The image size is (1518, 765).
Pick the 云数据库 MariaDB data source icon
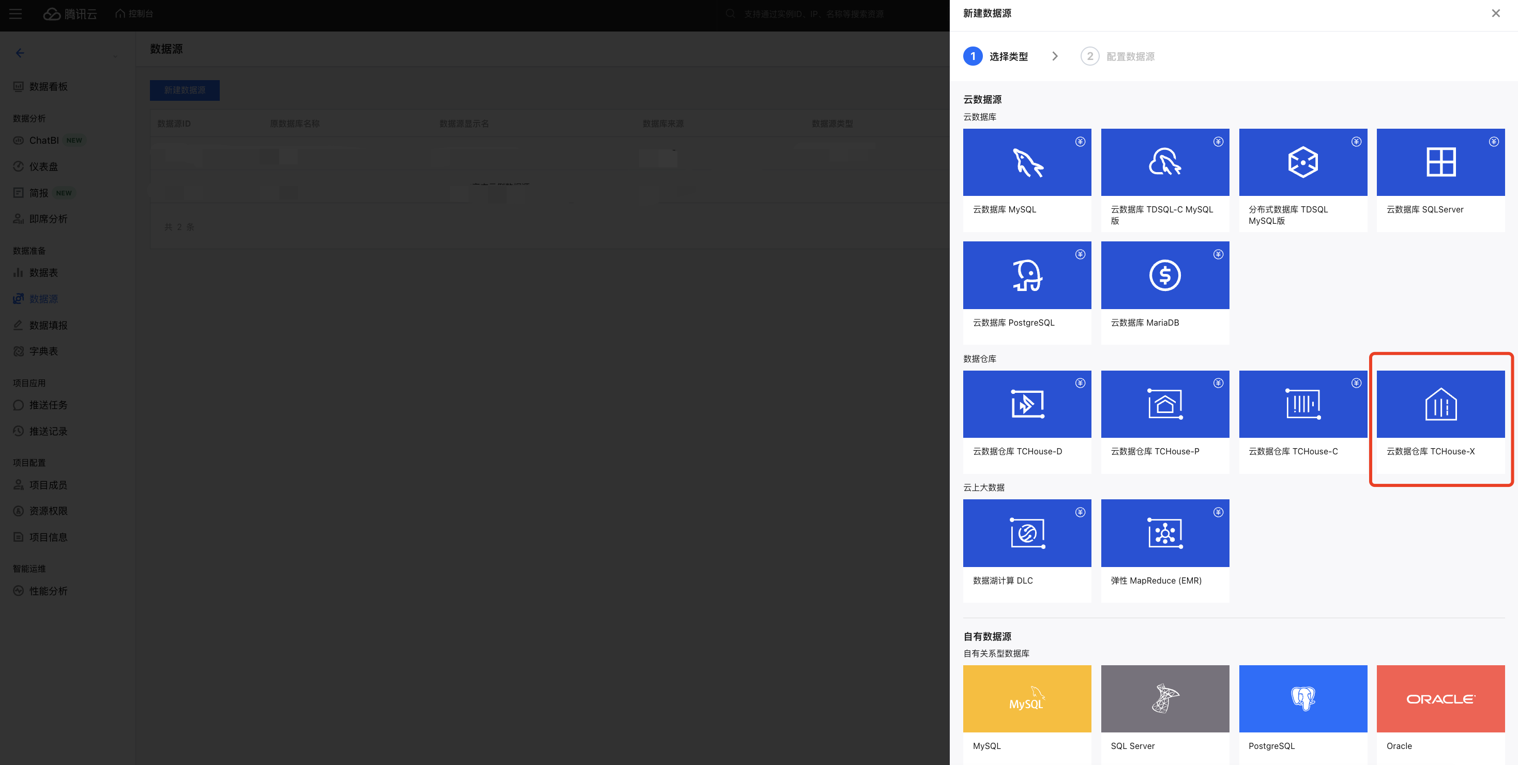click(x=1165, y=275)
